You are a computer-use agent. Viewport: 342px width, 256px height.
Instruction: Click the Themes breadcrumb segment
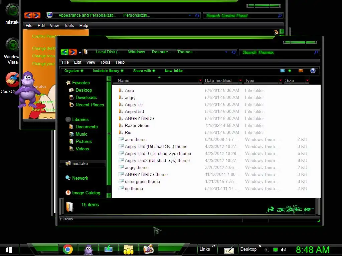[x=185, y=52]
